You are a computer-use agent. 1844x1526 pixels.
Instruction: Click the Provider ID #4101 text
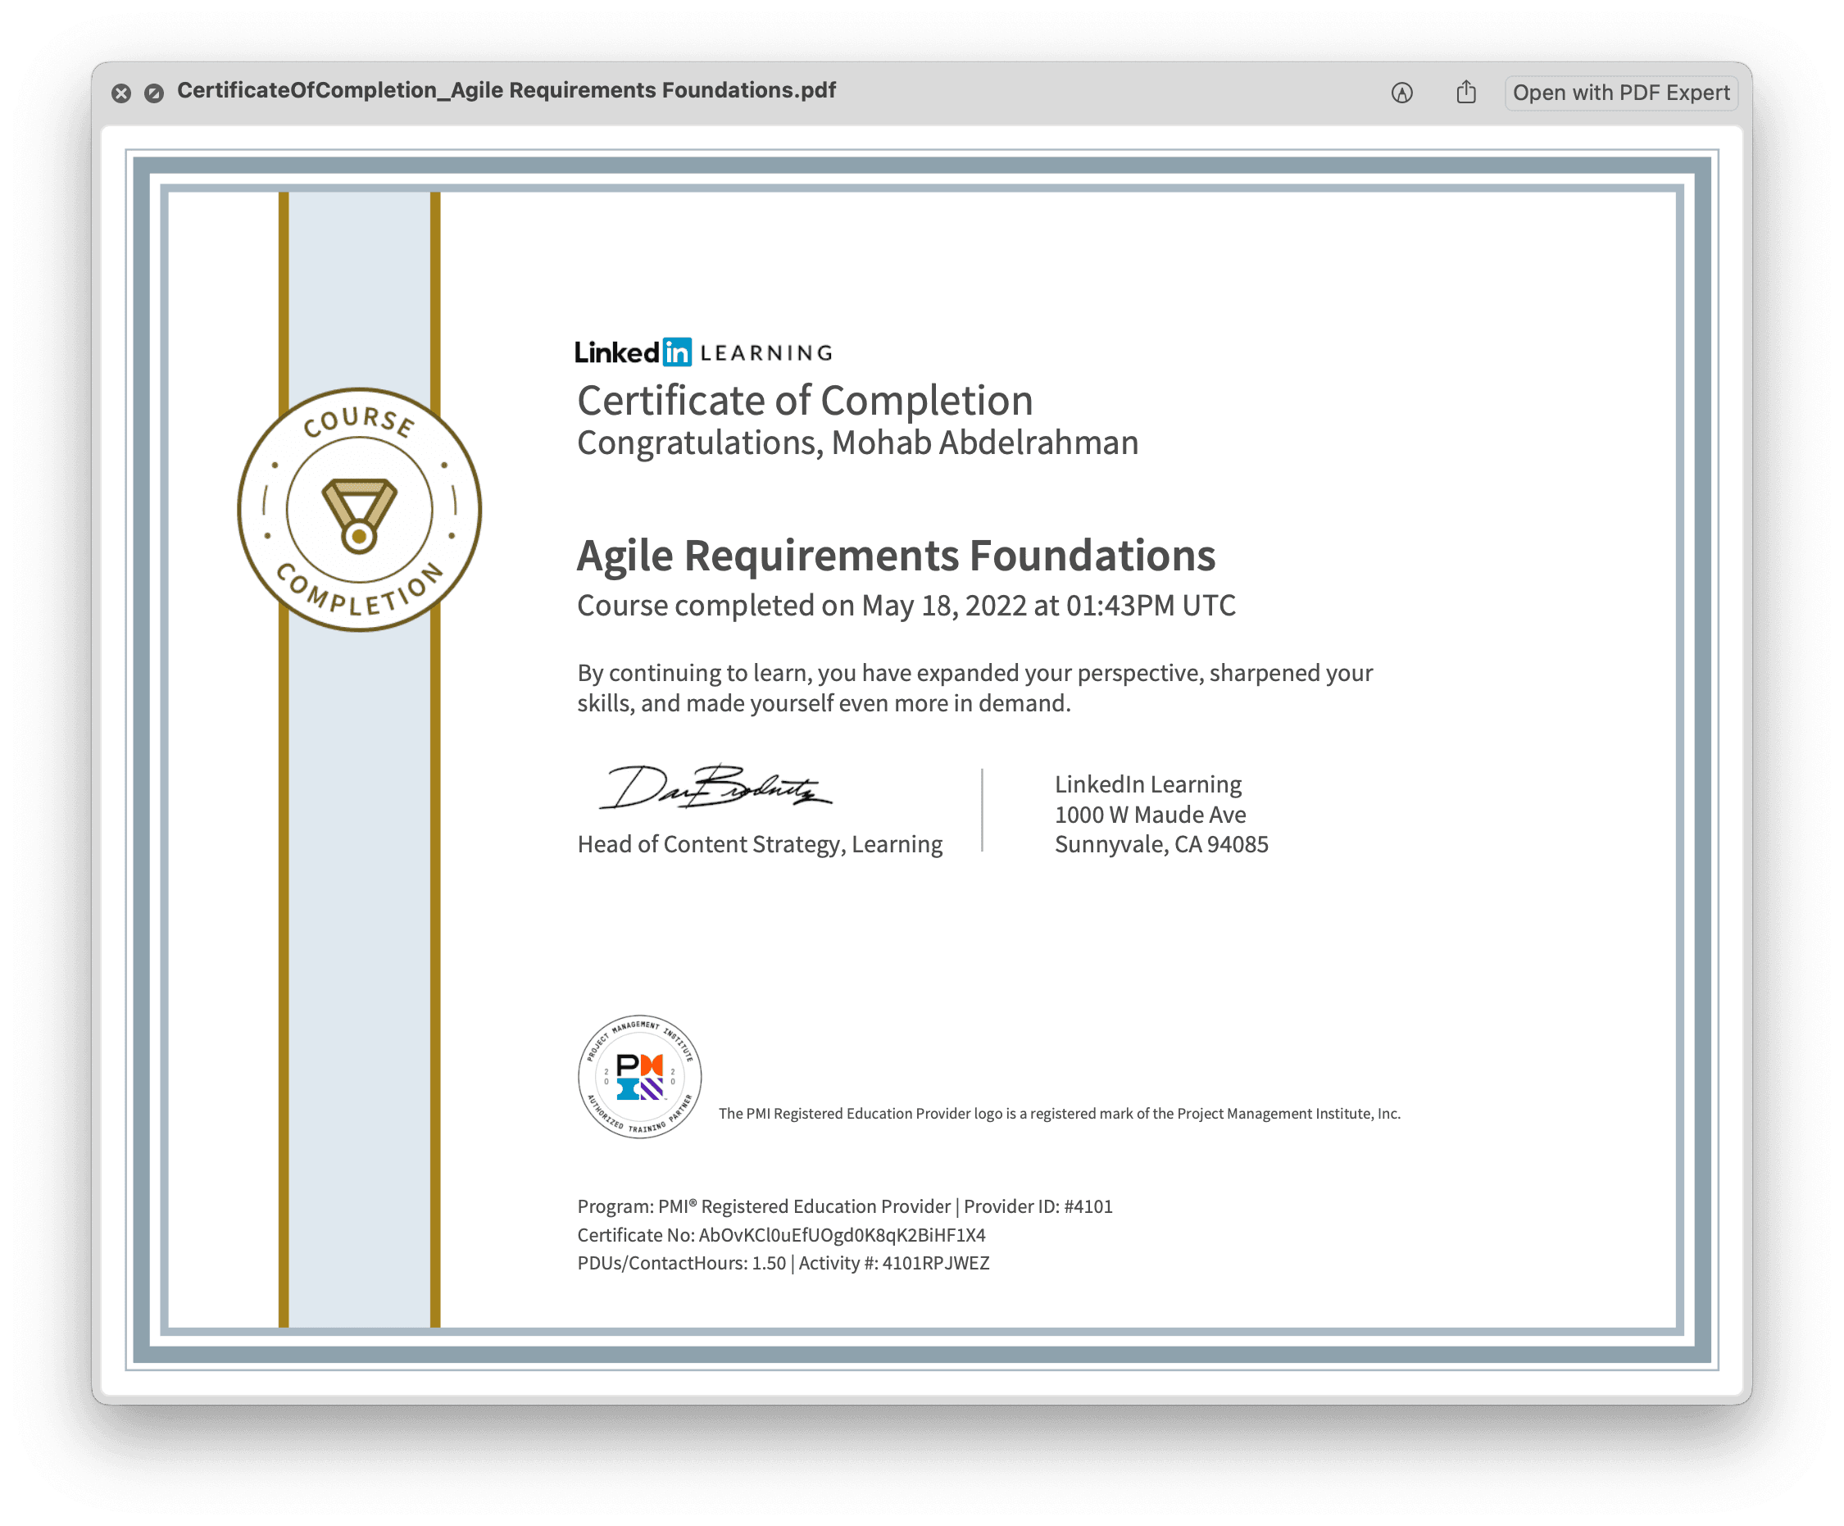[x=1038, y=1206]
